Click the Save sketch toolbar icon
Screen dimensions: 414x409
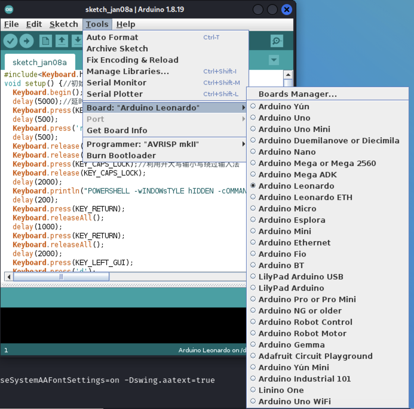[77, 41]
